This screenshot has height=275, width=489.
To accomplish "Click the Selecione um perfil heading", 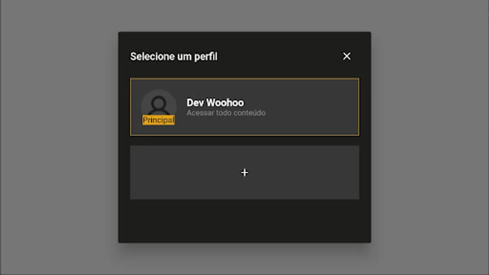I will (174, 57).
